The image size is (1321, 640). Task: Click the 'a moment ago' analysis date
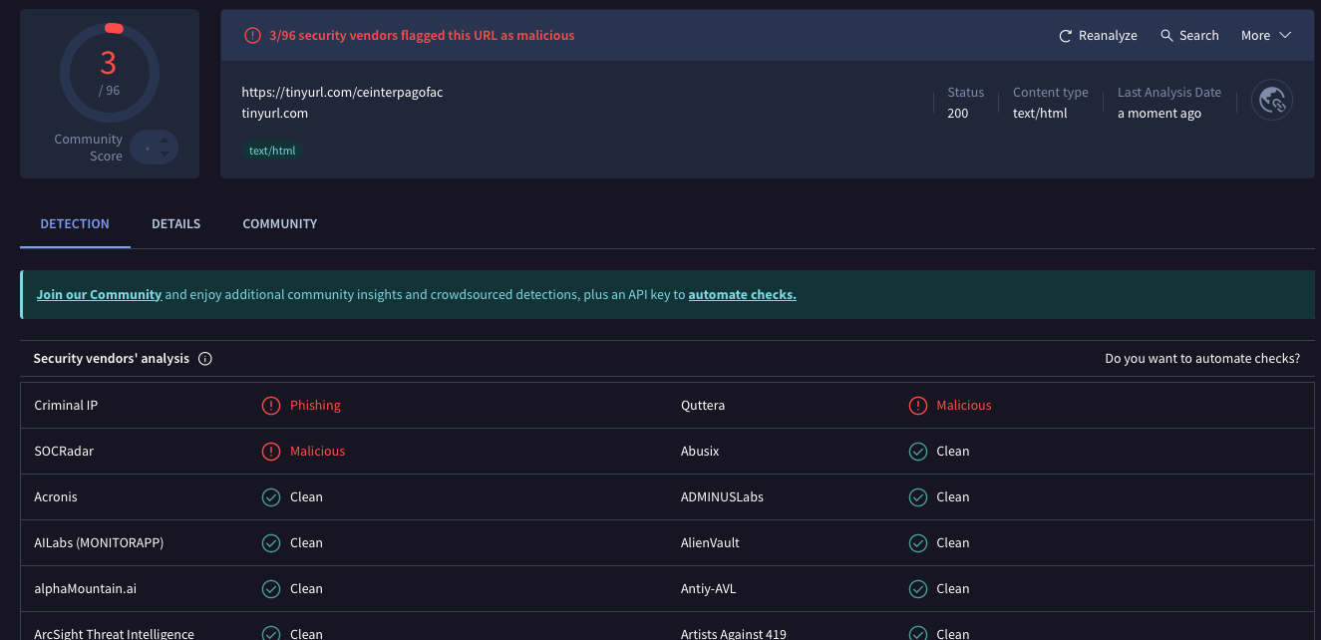(1159, 114)
